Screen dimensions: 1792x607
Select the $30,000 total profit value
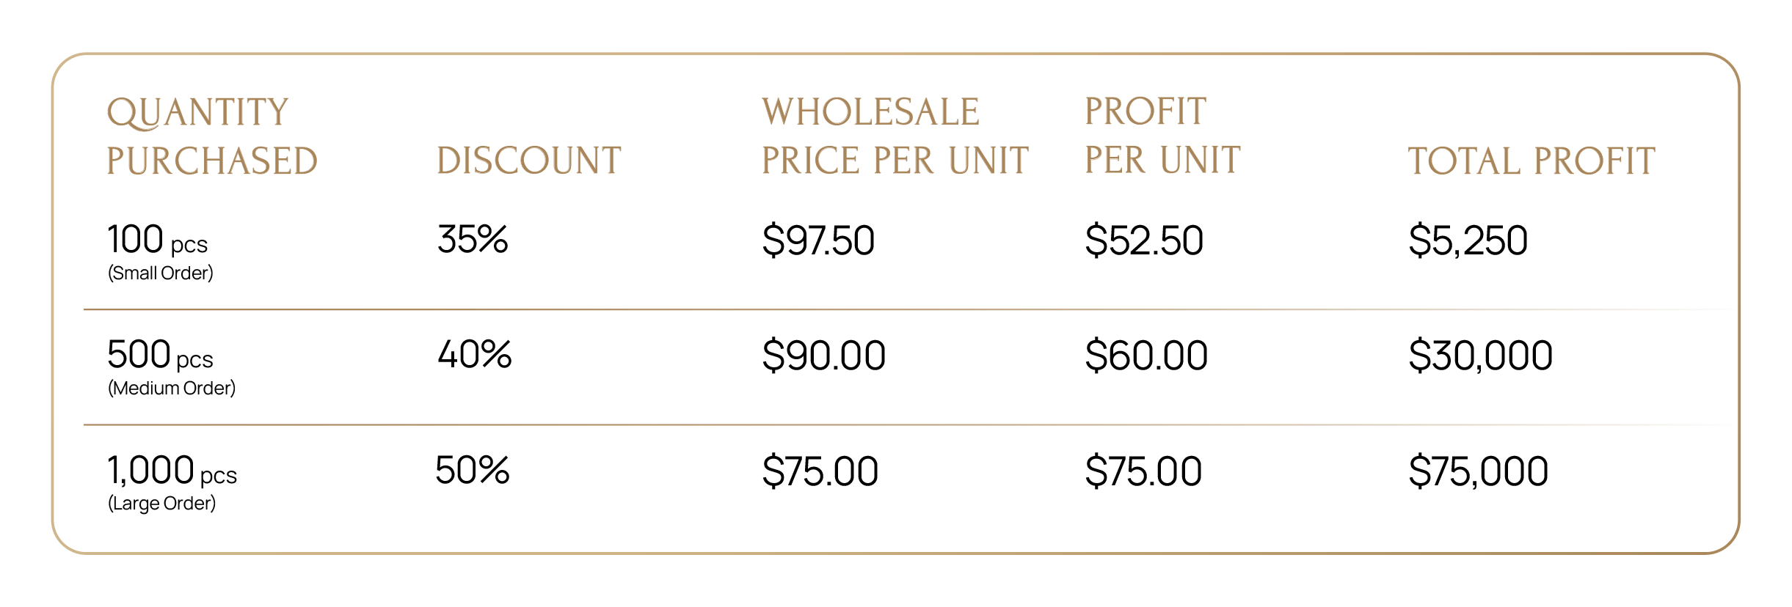(x=1480, y=356)
